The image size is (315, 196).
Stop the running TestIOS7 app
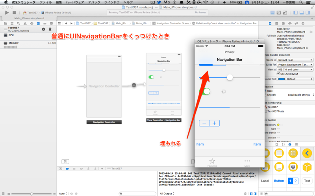14,13
